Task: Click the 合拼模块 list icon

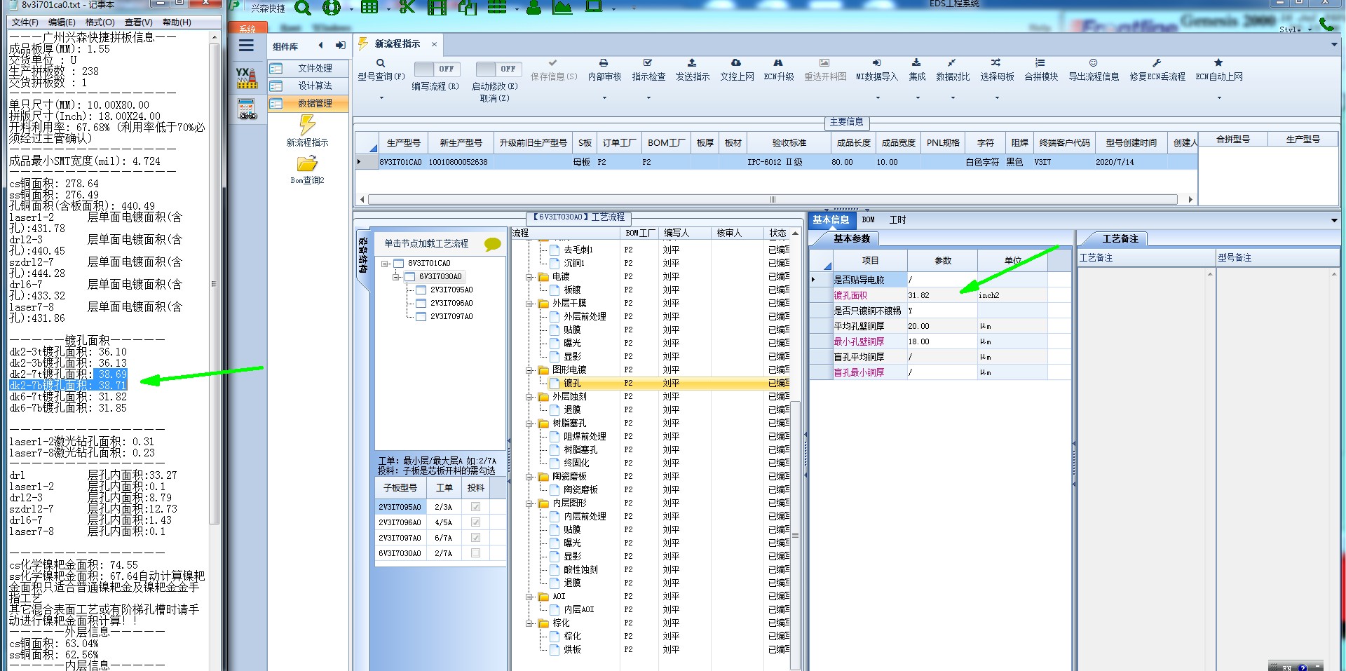Action: coord(1040,63)
